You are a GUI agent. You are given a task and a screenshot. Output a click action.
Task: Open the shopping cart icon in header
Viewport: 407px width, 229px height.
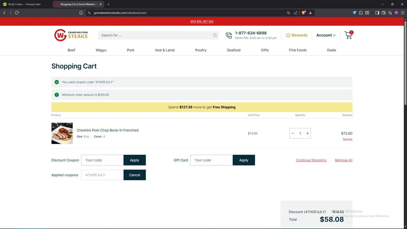tap(348, 35)
